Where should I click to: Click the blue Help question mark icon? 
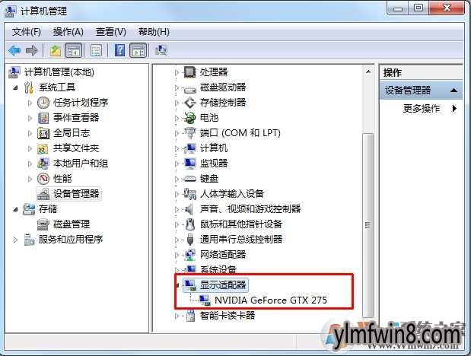tap(119, 50)
